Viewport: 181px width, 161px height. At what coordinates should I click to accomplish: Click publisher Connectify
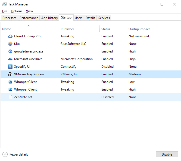pyautogui.click(x=68, y=67)
